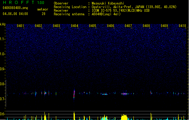
Task: Click the meteor count 28
Action: click(x=44, y=14)
